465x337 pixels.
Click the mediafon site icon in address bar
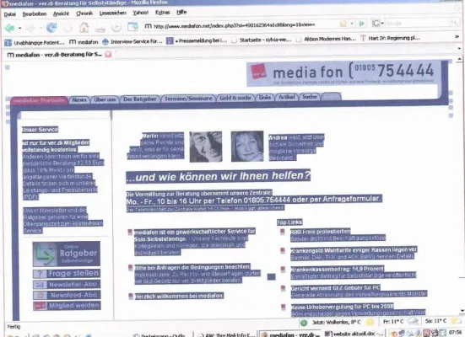click(148, 26)
